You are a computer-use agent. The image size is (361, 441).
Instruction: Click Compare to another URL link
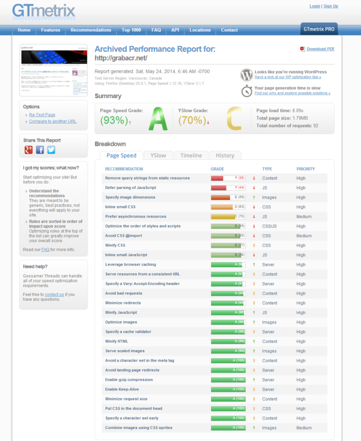(x=52, y=121)
